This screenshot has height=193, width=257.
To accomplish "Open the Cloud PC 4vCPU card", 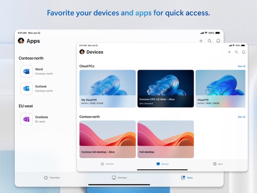I will click(x=221, y=89).
